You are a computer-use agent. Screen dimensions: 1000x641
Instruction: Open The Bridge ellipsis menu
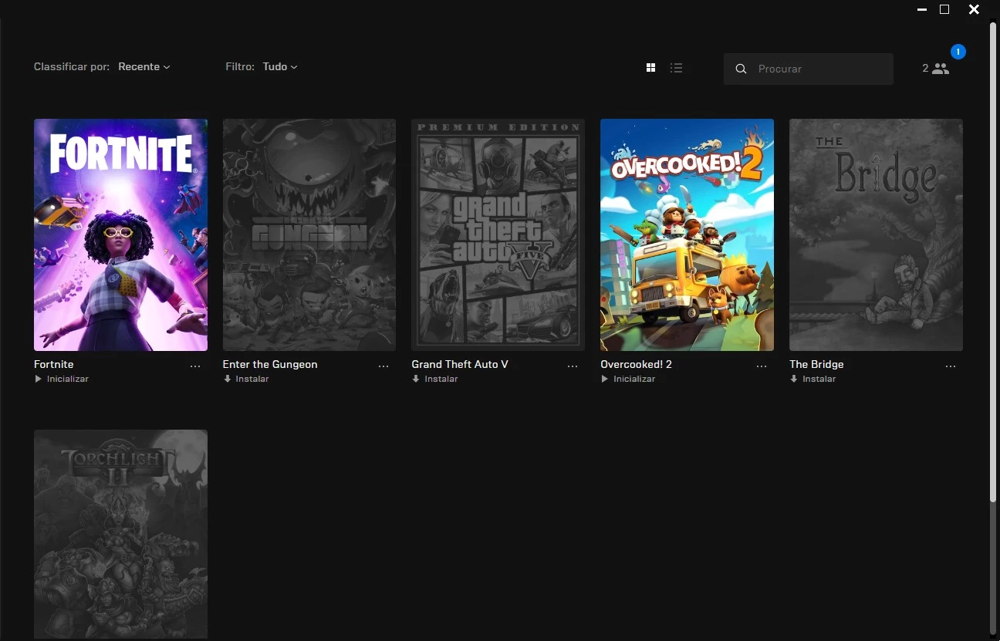tap(951, 366)
